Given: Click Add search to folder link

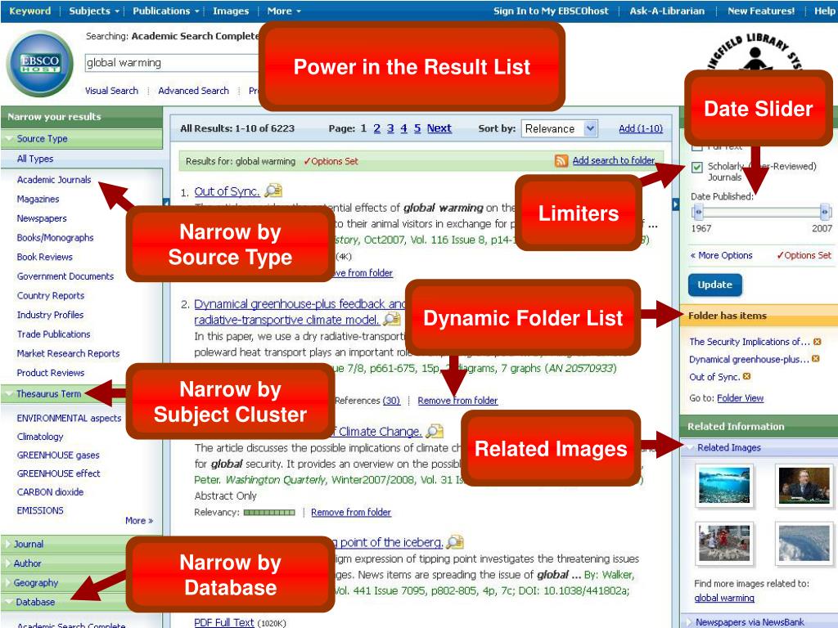Looking at the screenshot, I should point(614,160).
